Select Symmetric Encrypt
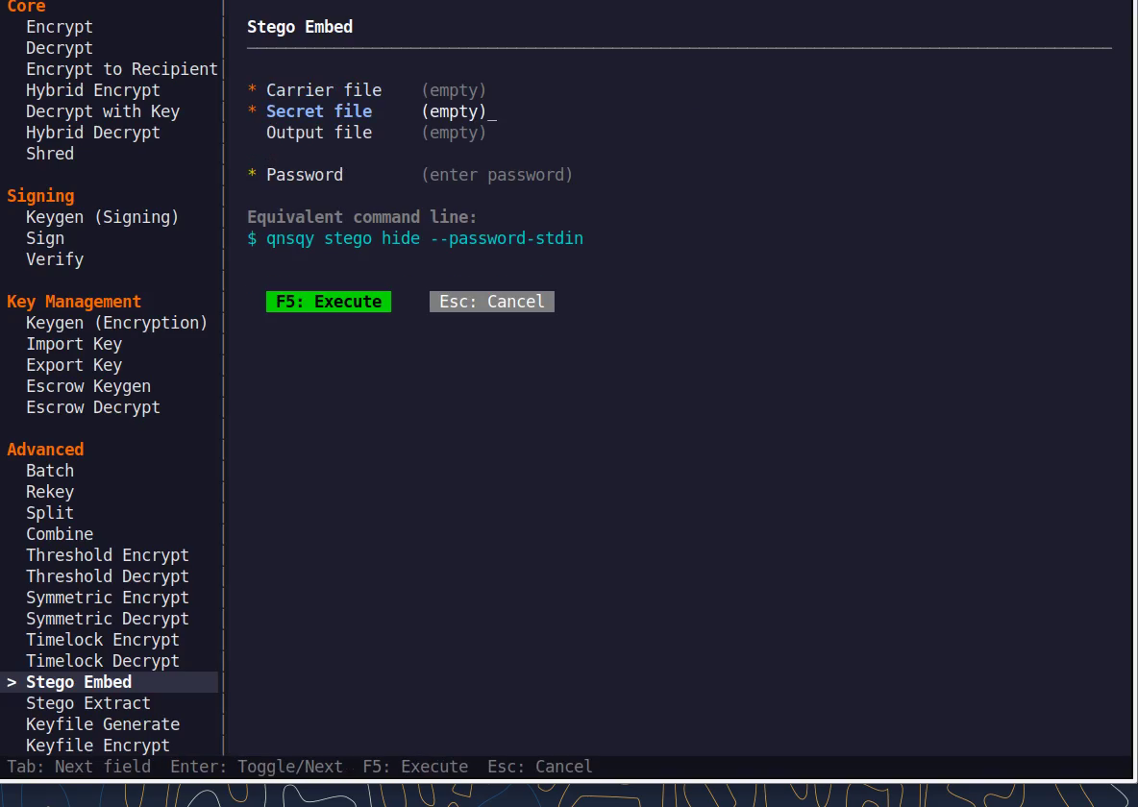The image size is (1138, 807). click(x=108, y=597)
